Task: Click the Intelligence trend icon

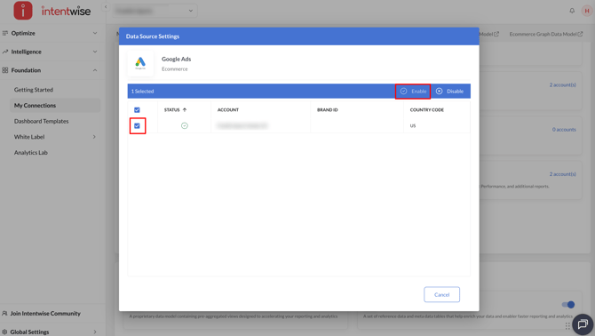Action: [x=5, y=52]
